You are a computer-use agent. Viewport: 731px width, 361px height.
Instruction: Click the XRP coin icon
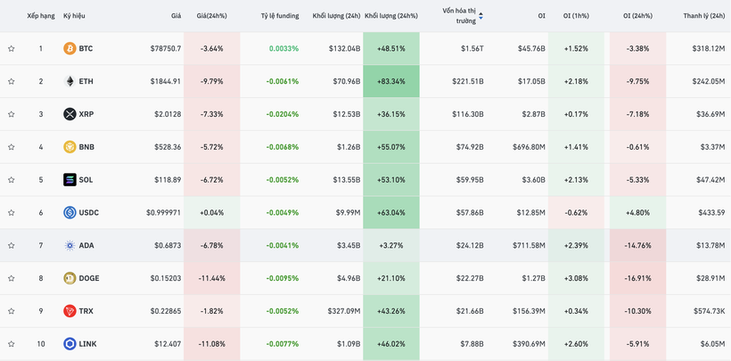tap(70, 114)
